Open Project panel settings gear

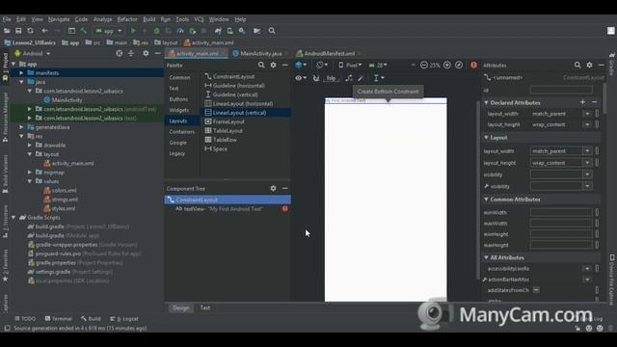coord(146,54)
